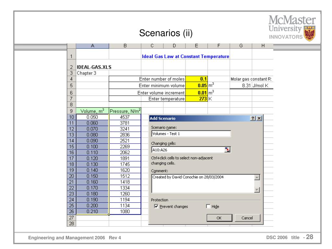This screenshot has height=249, width=332.
Task: Click the help question mark in Add Scenario
Action: click(253, 118)
